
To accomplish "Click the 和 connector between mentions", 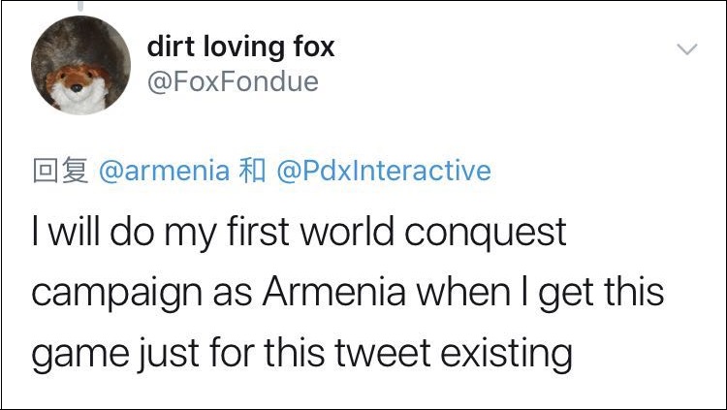I will (252, 172).
